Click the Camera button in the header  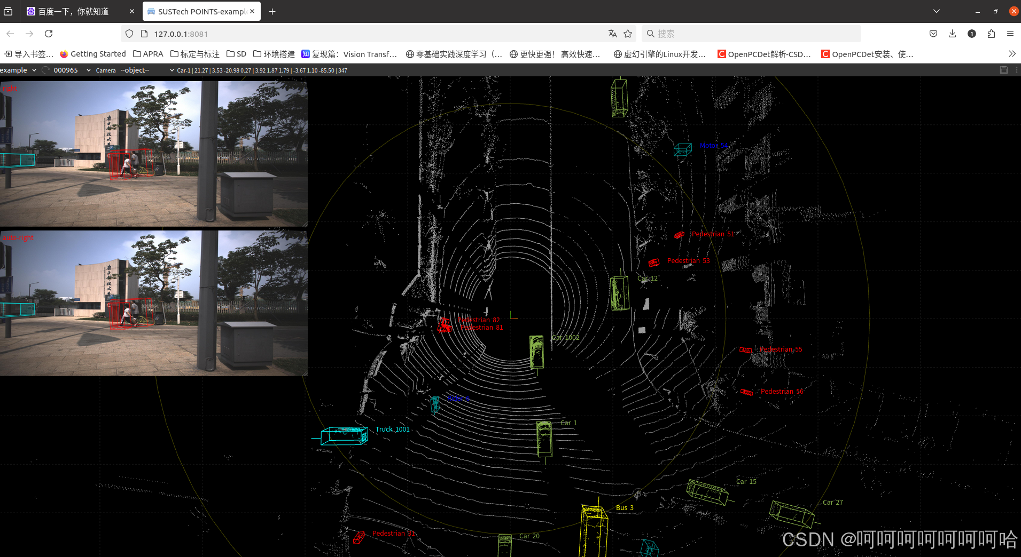[x=106, y=70]
